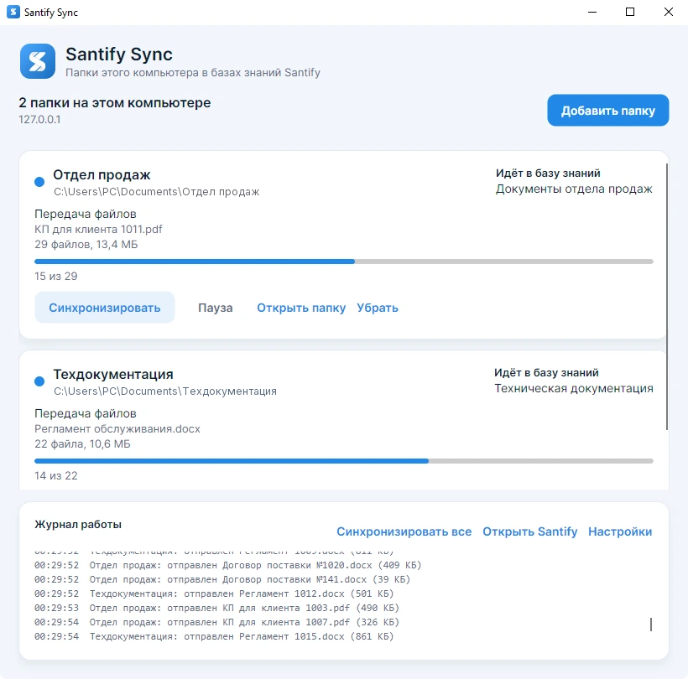Image resolution: width=688 pixels, height=679 pixels.
Task: Click the counter 15 из 29
Action: (56, 276)
